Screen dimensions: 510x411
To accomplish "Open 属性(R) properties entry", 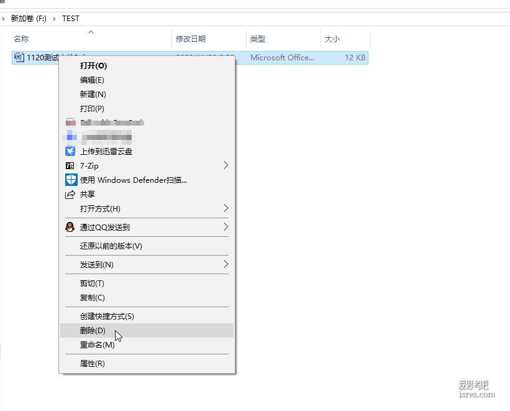I will click(x=147, y=364).
